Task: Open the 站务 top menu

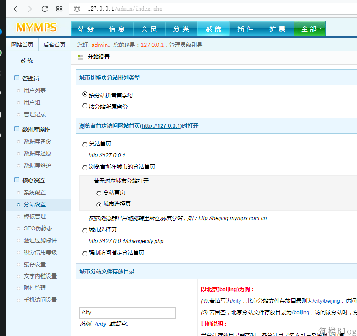Action: tap(86, 29)
